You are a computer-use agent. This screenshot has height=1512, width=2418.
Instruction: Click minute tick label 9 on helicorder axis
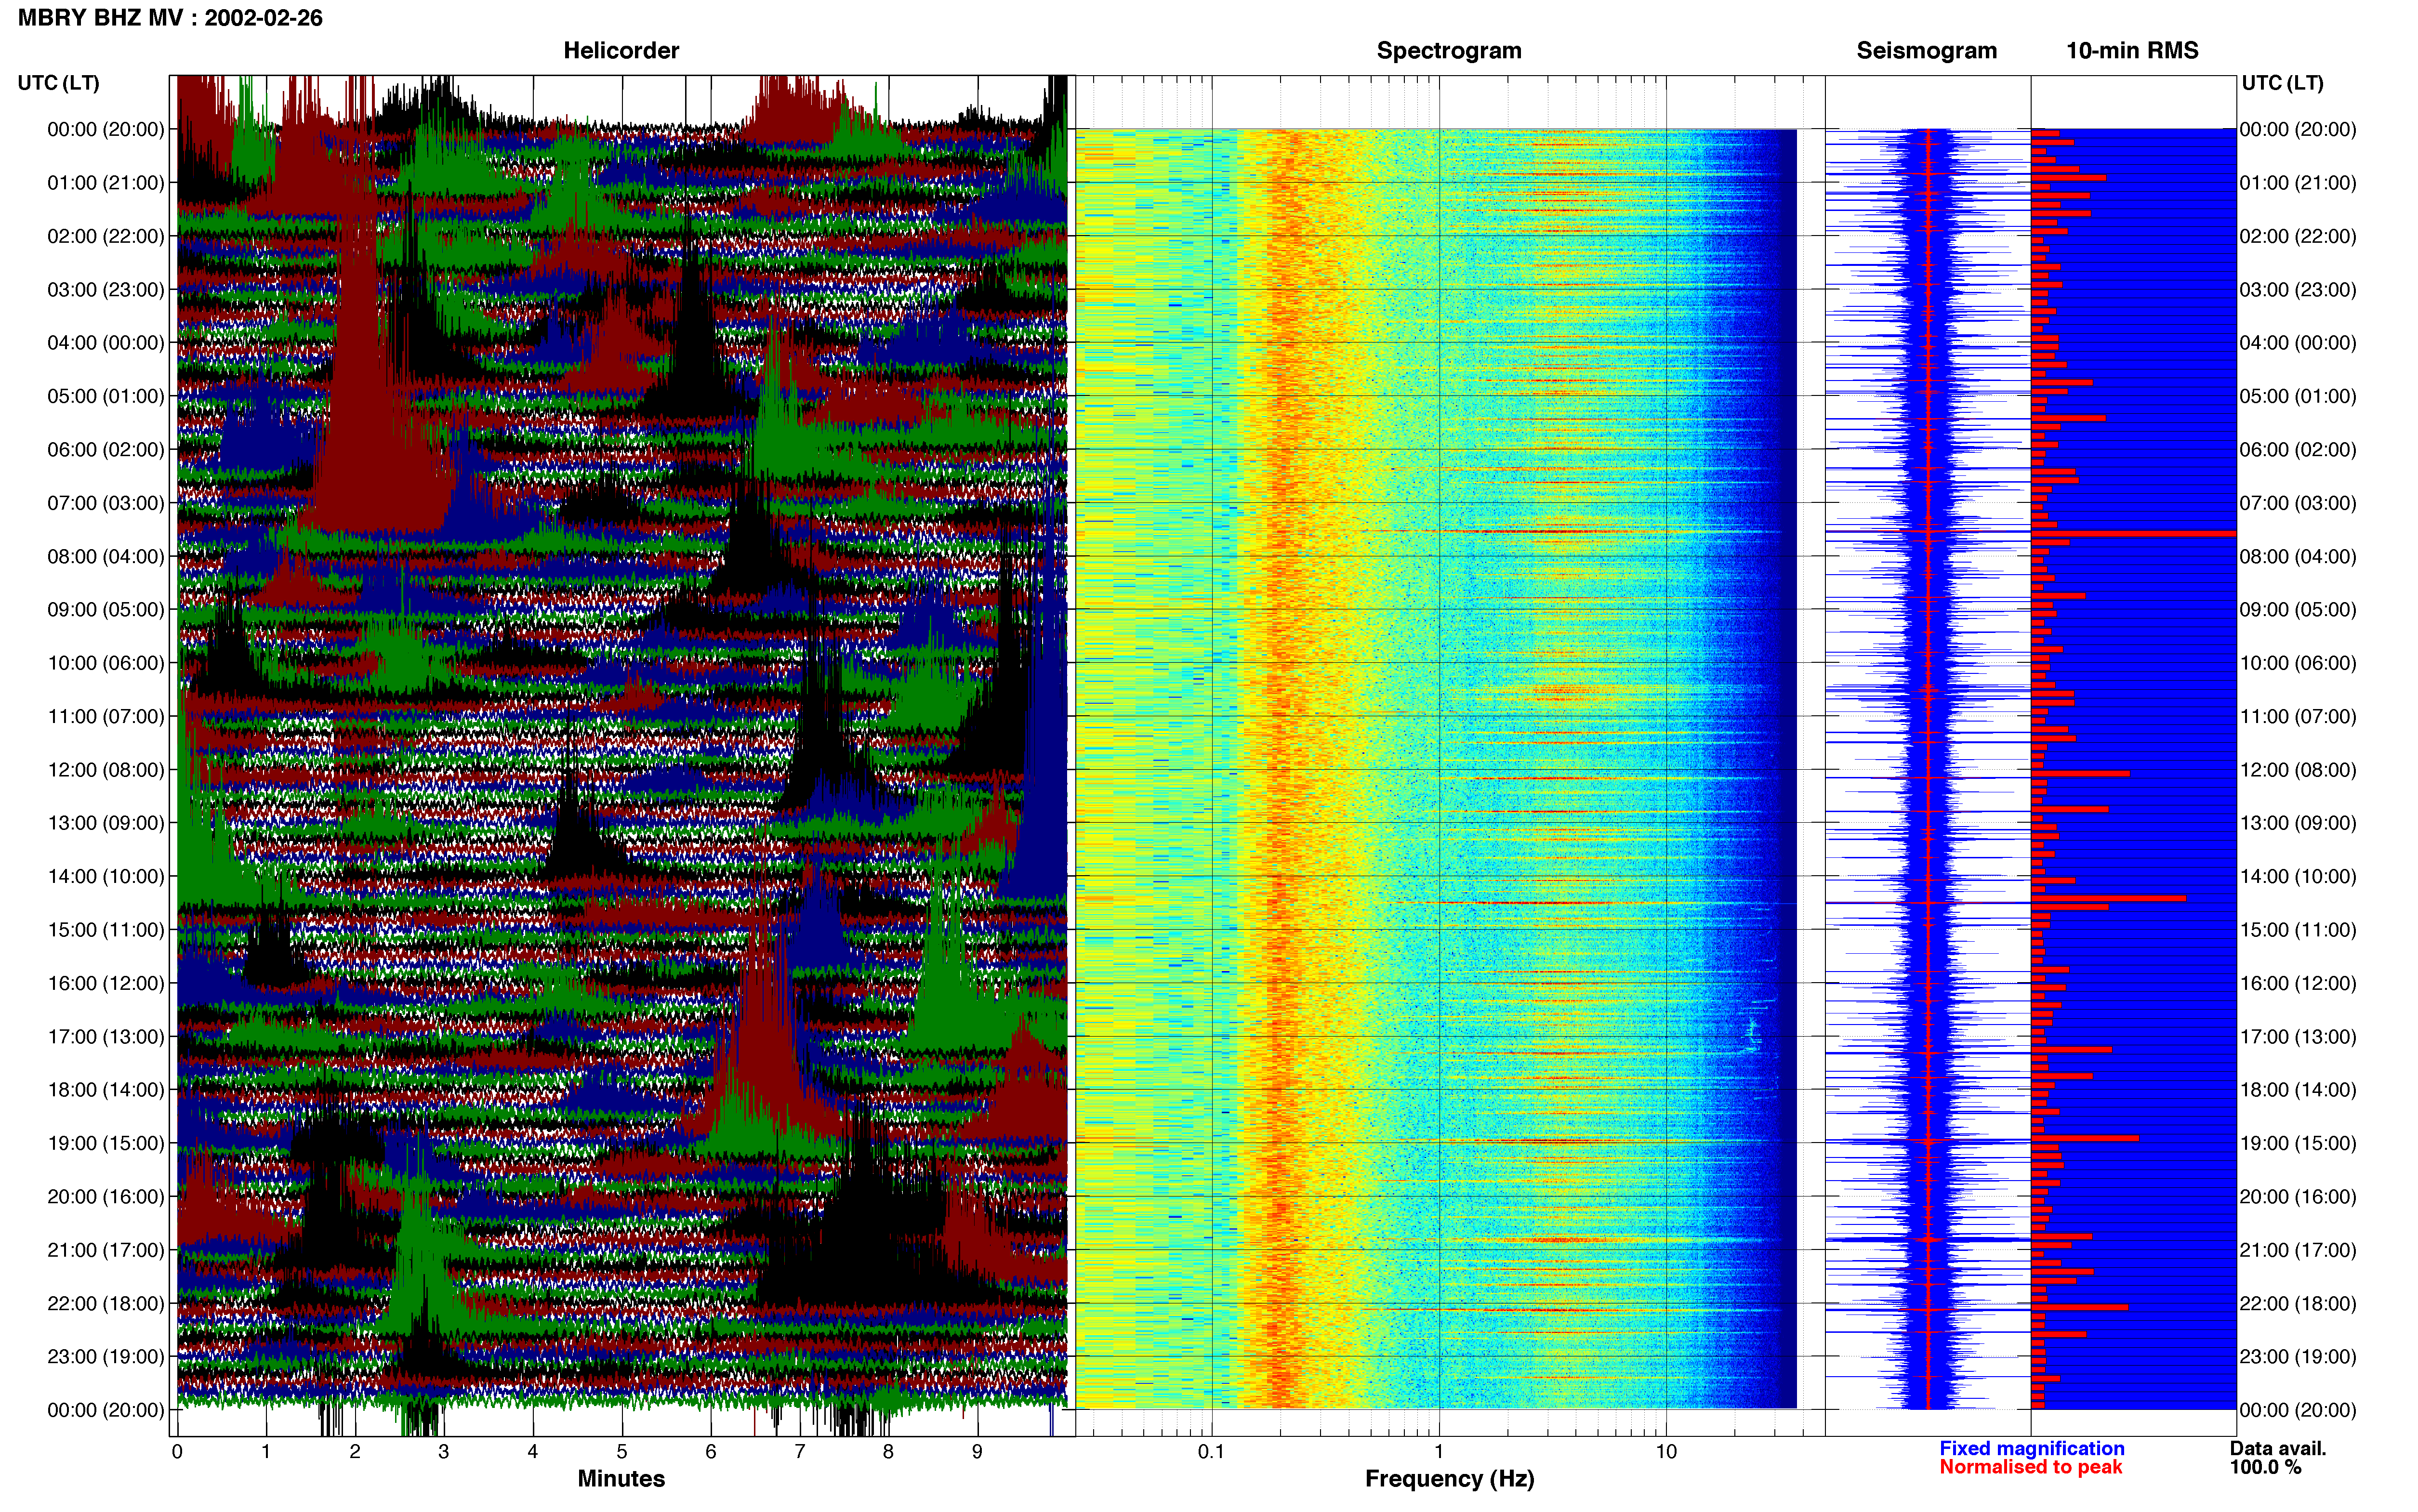(x=977, y=1452)
